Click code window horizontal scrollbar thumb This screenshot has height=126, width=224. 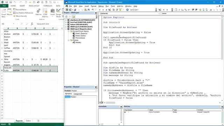111,103
